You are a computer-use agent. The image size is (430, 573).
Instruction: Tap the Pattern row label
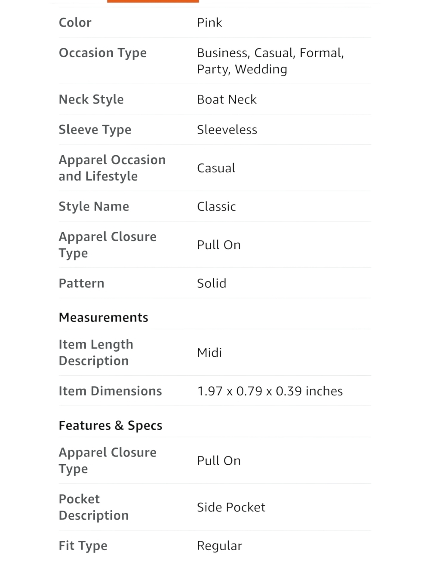tap(82, 283)
